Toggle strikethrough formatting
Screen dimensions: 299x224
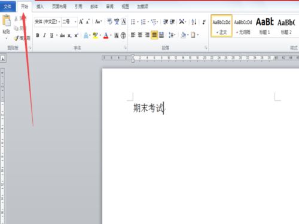pos(62,36)
